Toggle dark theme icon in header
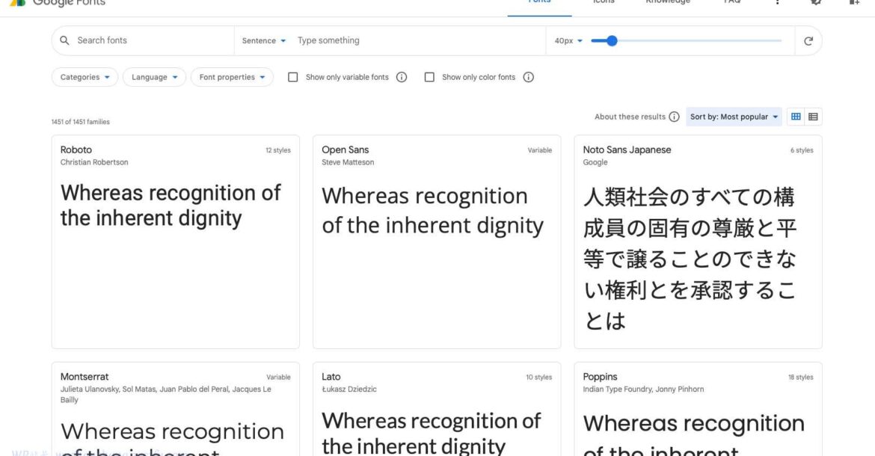 [x=815, y=2]
